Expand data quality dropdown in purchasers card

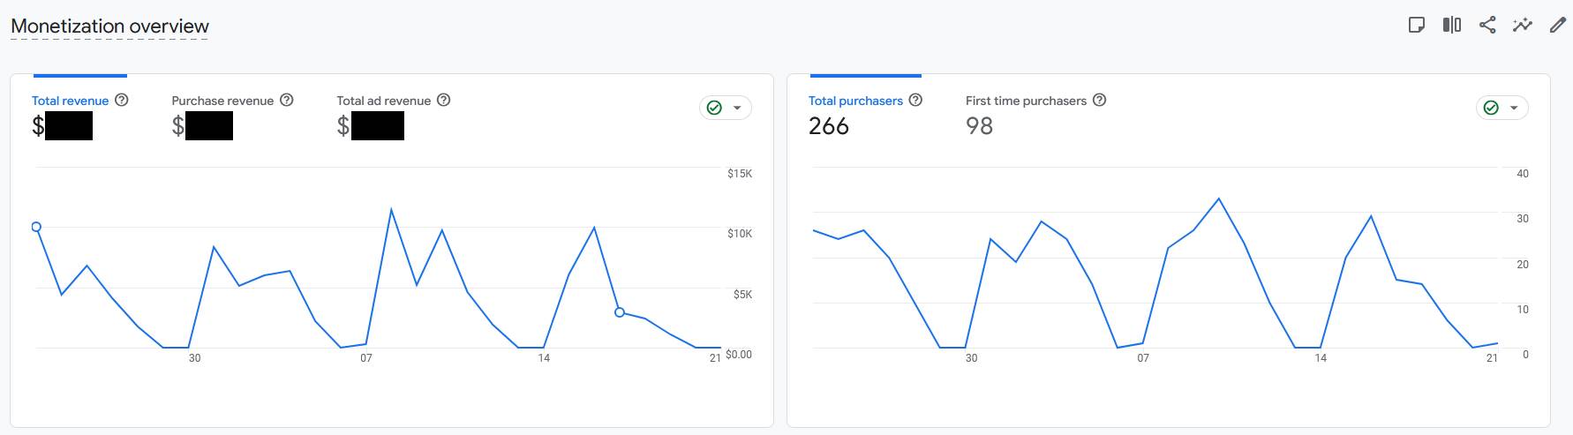pyautogui.click(x=1502, y=108)
